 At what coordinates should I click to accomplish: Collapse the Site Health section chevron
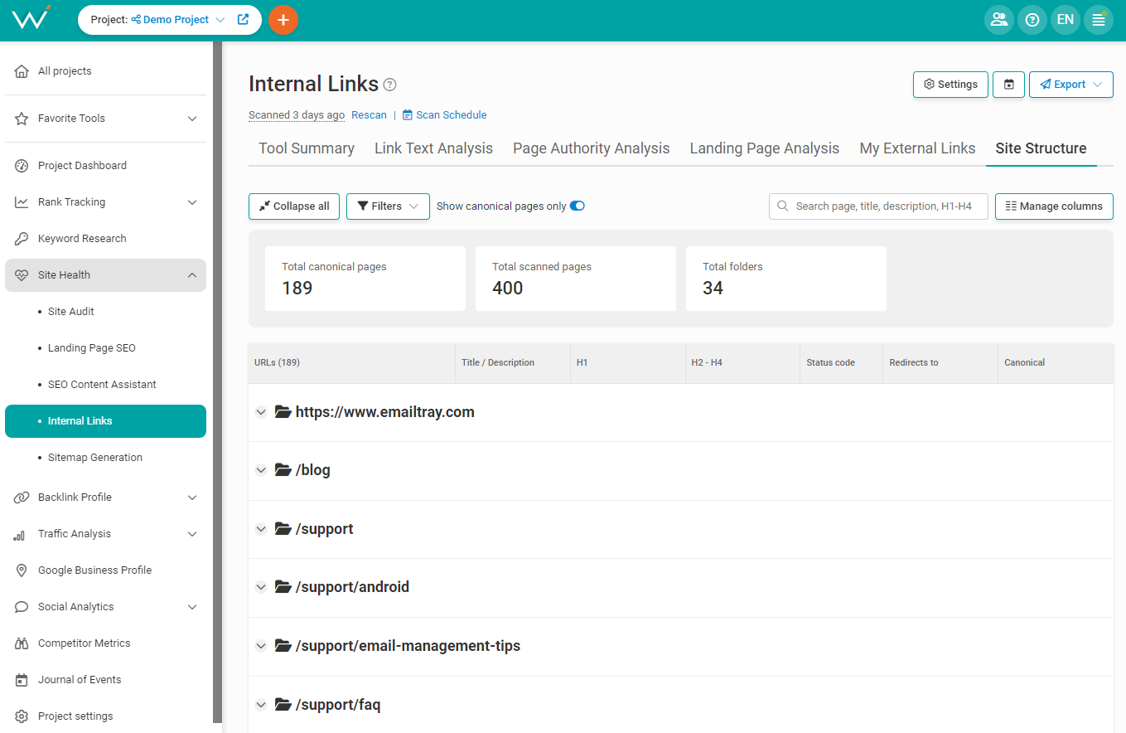point(192,275)
